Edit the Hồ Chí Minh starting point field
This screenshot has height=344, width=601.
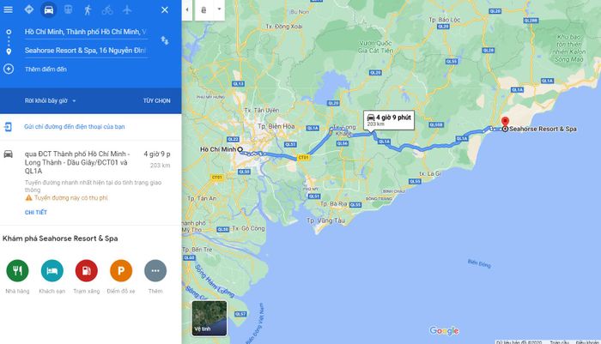(x=86, y=32)
